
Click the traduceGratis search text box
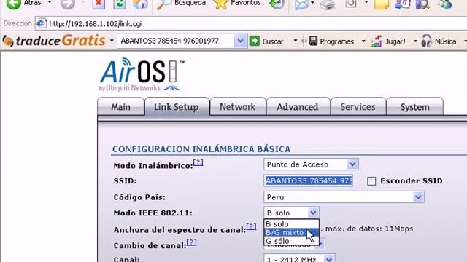pos(176,41)
